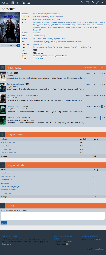Image resolution: width=106 pixels, height=255 pixels.
Task: Open producer Joel Silver's page
Action: (37, 16)
